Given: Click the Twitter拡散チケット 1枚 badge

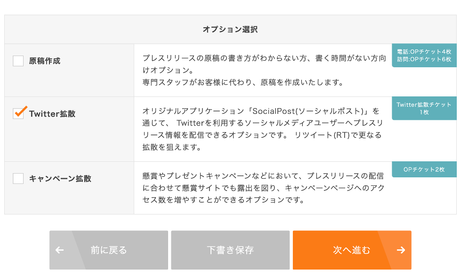Looking at the screenshot, I should (x=424, y=109).
